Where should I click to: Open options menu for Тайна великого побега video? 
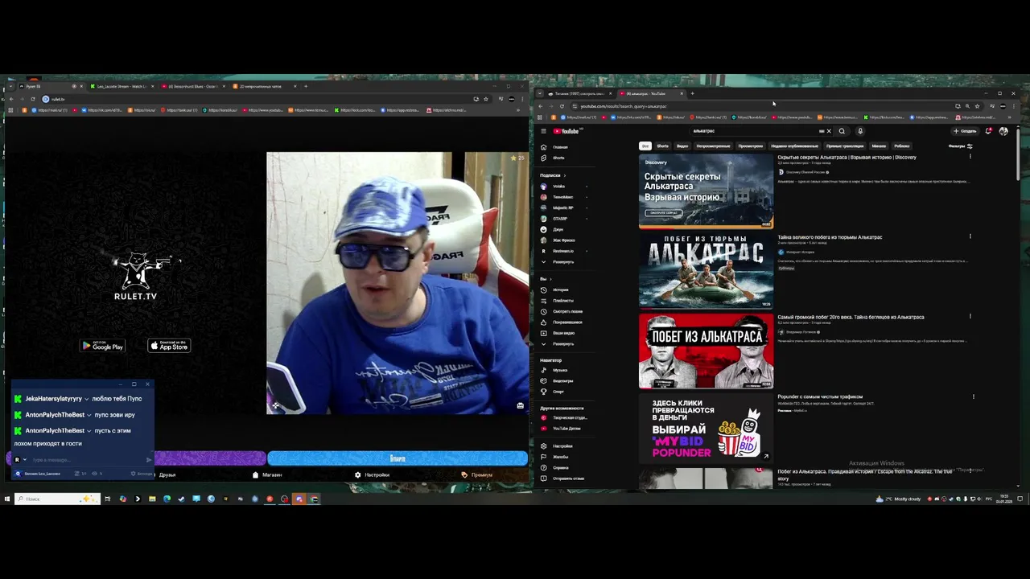(x=970, y=236)
